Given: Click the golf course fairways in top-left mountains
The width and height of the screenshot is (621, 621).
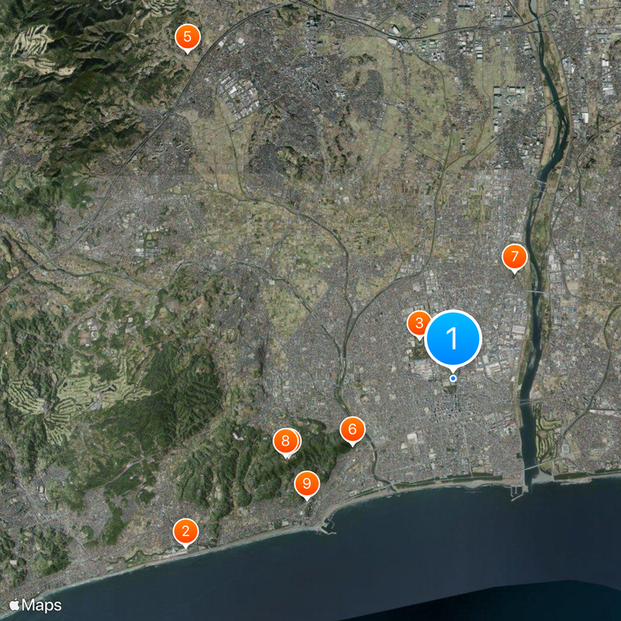Looking at the screenshot, I should 31,47.
